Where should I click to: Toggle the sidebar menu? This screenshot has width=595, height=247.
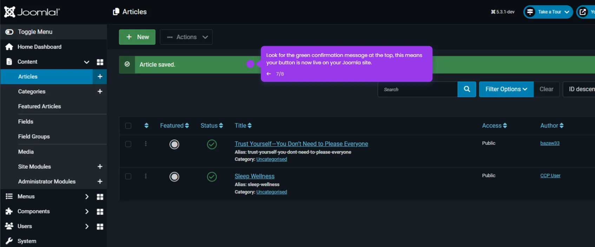53,32
